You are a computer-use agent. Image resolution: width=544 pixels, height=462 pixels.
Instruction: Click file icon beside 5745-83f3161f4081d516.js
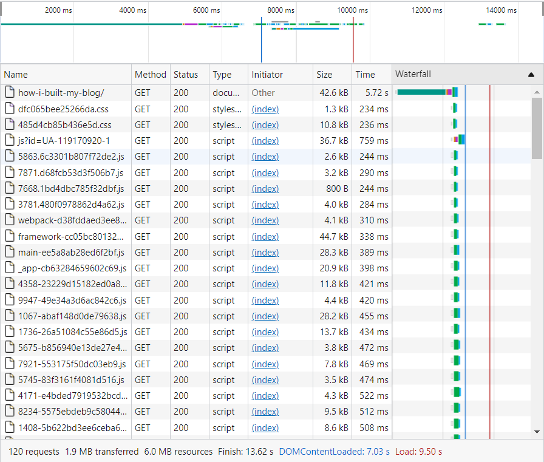pyautogui.click(x=10, y=379)
